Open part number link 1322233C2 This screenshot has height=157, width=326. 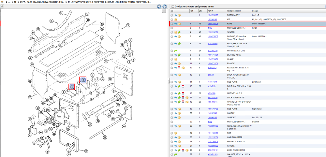tap(213, 126)
